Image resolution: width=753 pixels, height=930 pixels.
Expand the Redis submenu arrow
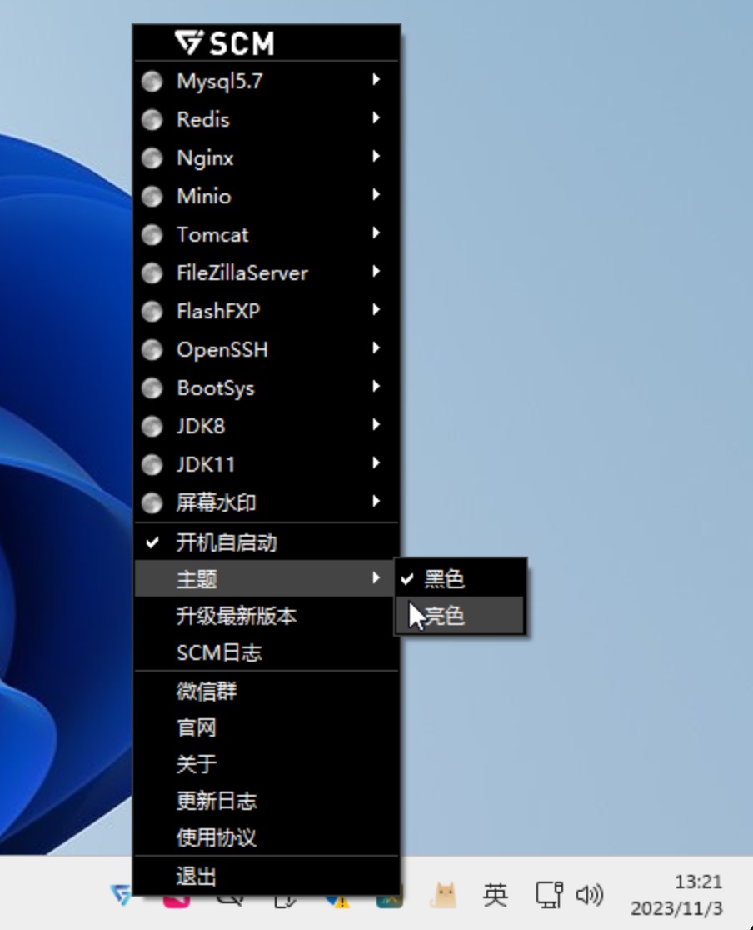(x=376, y=118)
